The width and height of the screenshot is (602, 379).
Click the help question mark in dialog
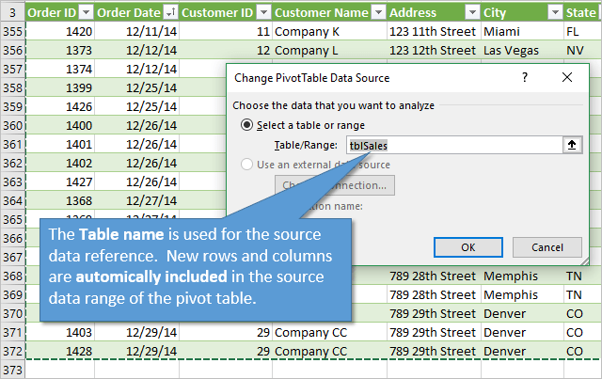[525, 78]
